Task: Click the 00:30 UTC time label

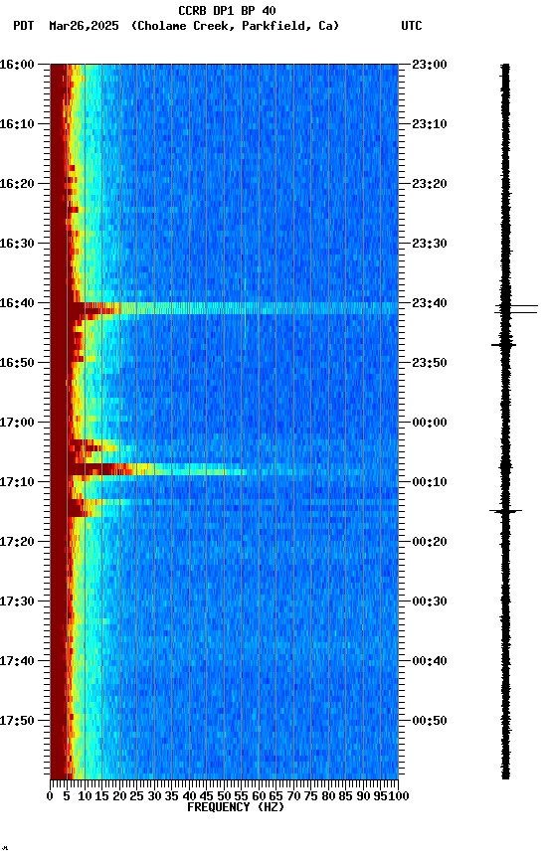Action: pyautogui.click(x=430, y=602)
